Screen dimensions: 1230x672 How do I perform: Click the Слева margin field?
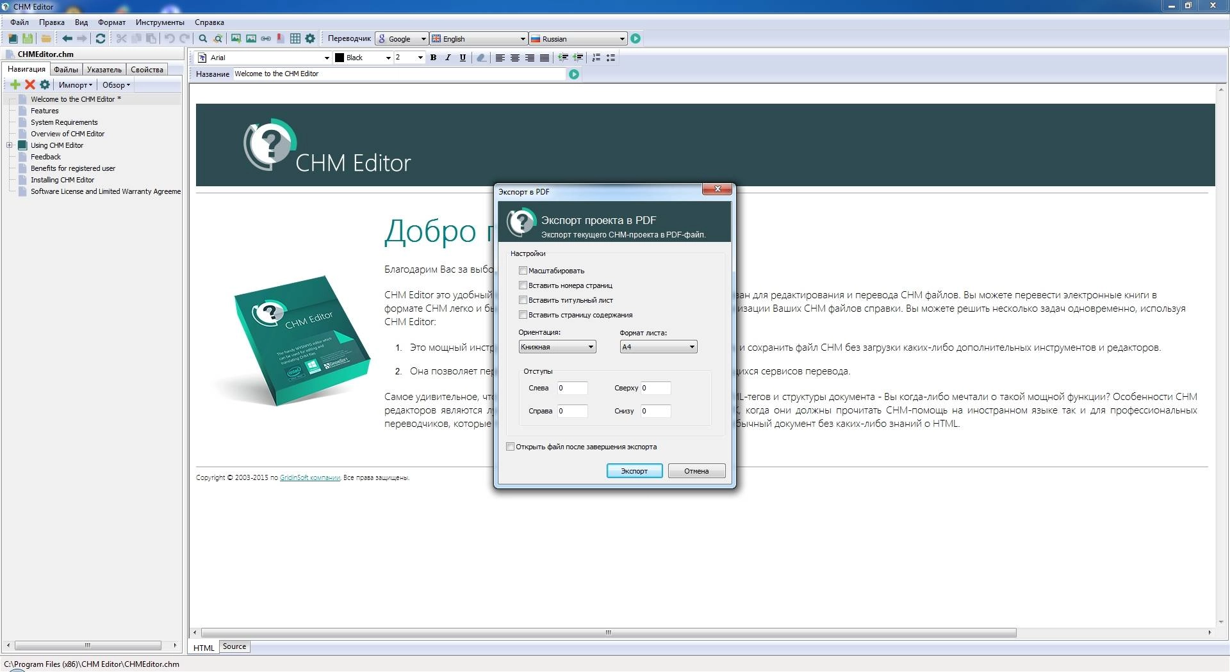tap(572, 388)
